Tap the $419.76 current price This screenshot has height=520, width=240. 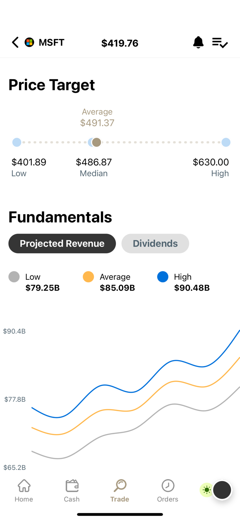click(120, 43)
